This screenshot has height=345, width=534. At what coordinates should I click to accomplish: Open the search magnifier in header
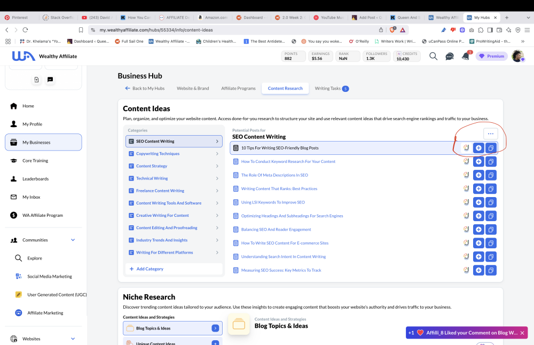[433, 56]
